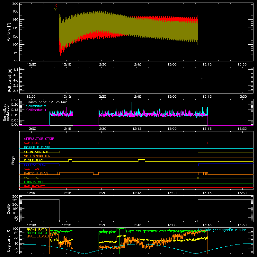The height and width of the screenshot is (257, 257).
Task: Click the 13:30 label under Pointing plot
Action: 242,65
